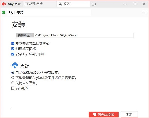Click the blue cloud update icon
This screenshot has width=149, height=118.
tap(15, 65)
